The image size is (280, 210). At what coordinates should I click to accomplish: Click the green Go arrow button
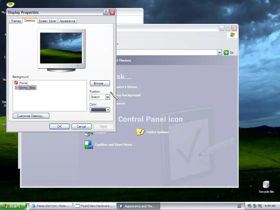[226, 52]
